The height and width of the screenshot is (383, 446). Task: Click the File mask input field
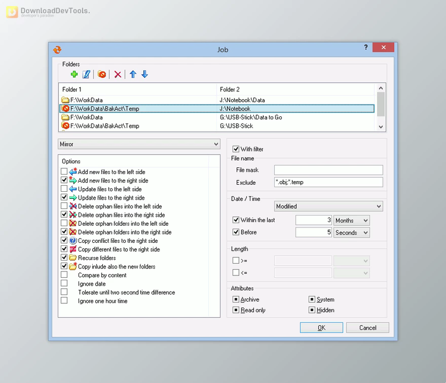point(328,170)
